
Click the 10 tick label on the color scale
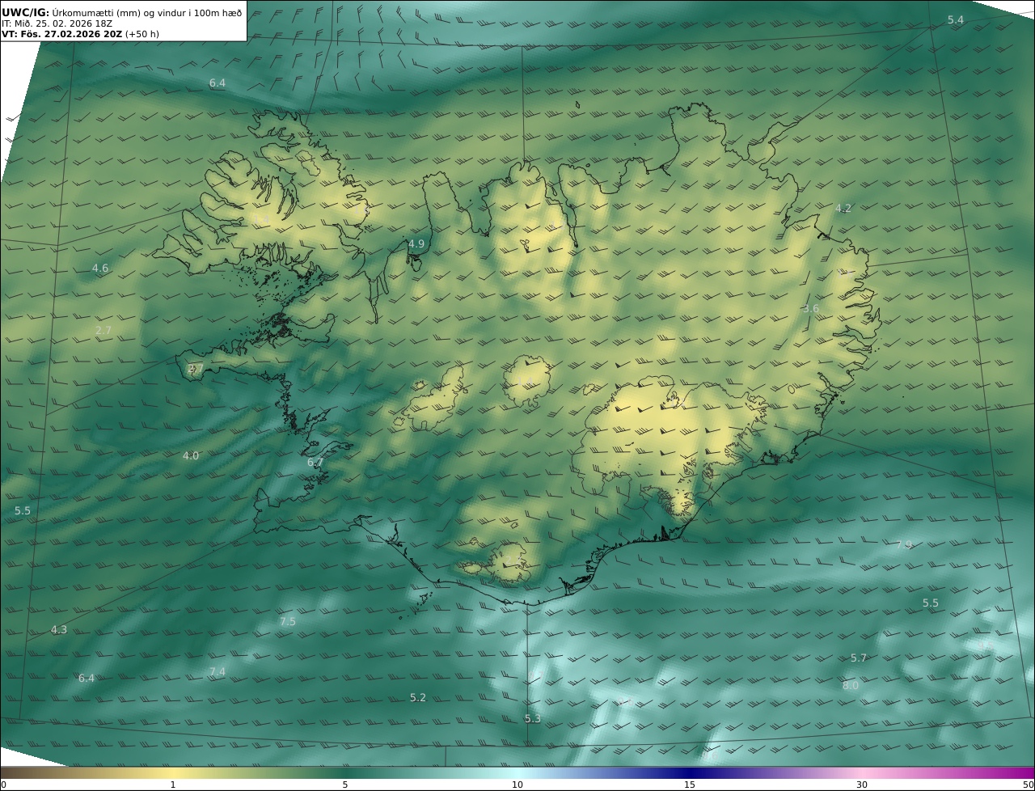tap(517, 785)
